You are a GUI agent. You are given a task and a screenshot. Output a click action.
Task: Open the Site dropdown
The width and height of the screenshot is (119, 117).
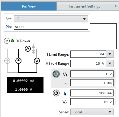(x=51, y=19)
